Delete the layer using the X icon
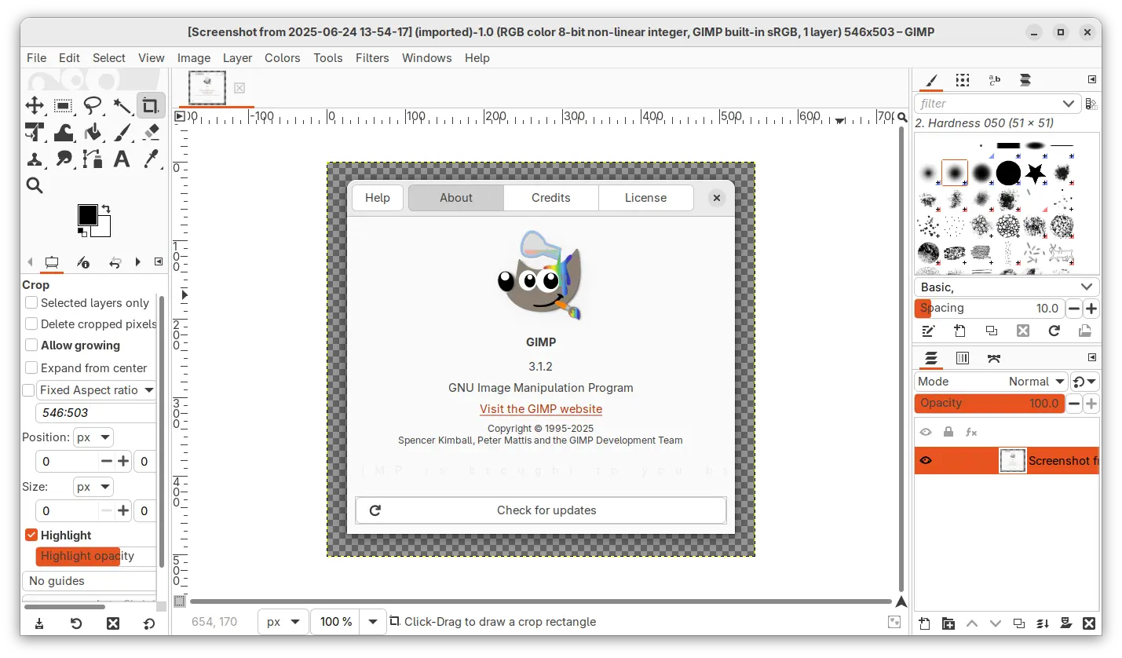The image size is (1122, 658). 1089,623
